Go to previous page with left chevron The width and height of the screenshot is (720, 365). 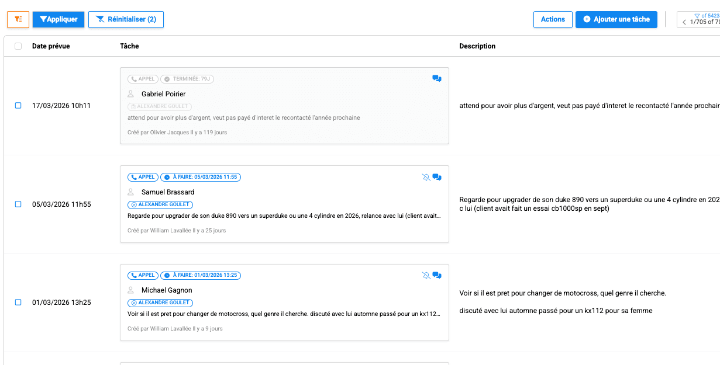(x=684, y=22)
